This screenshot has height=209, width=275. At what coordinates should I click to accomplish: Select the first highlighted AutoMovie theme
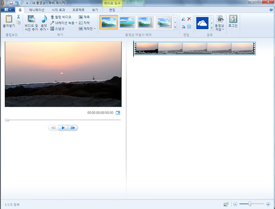(x=109, y=22)
